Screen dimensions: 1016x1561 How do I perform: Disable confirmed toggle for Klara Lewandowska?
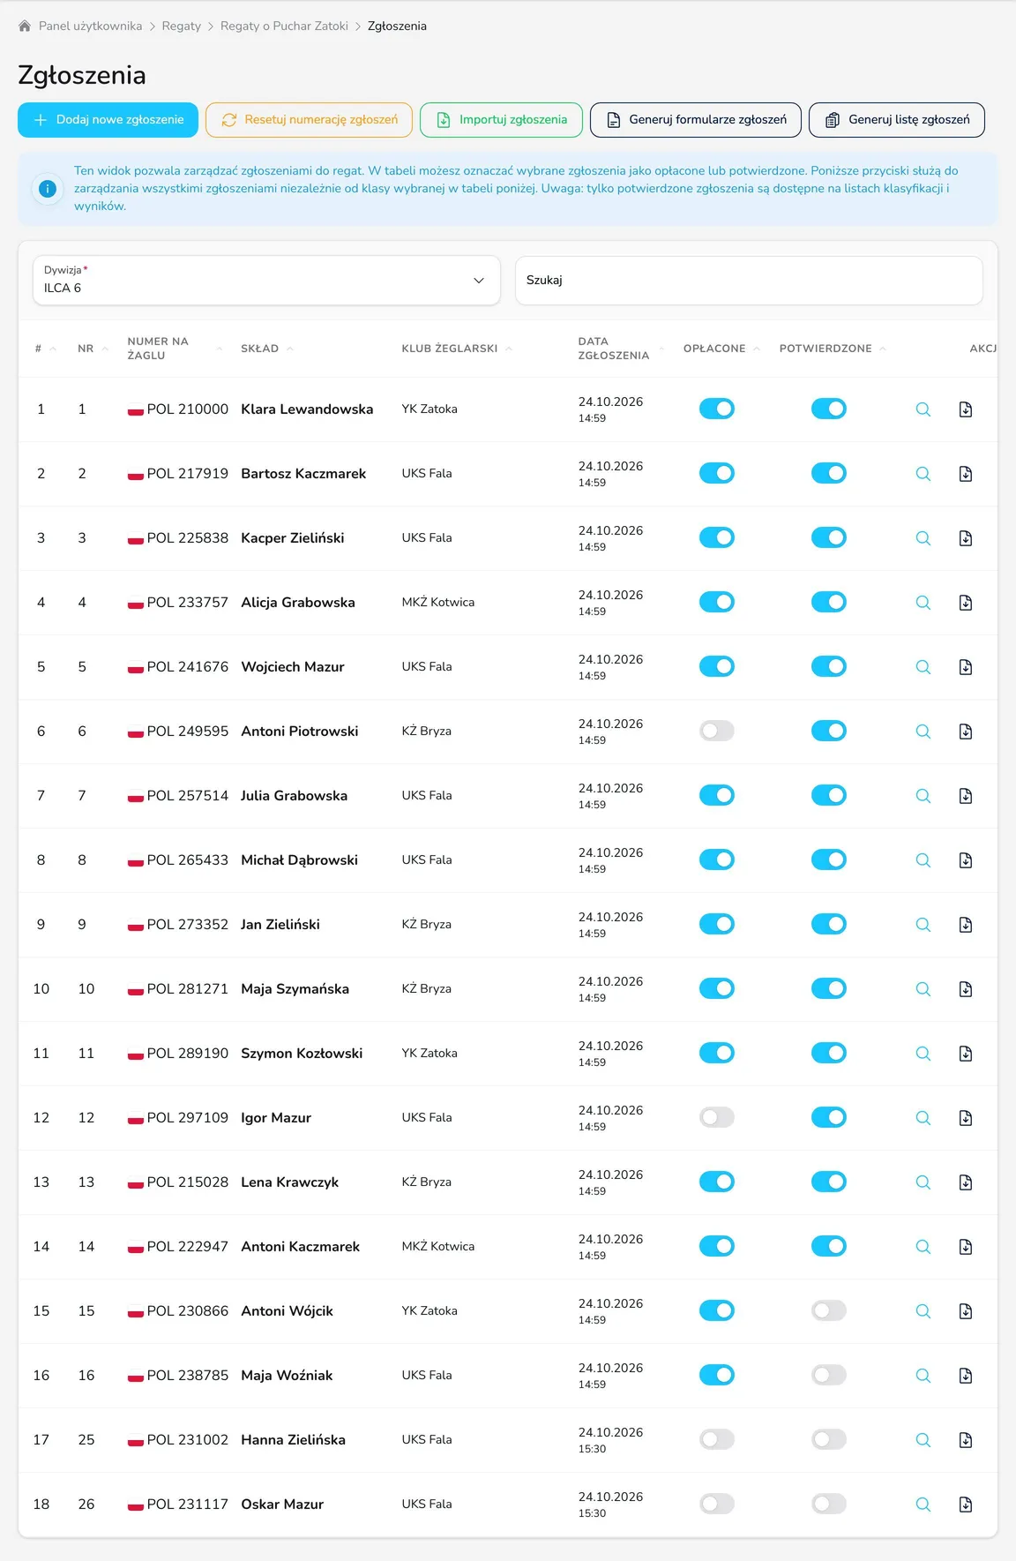point(829,409)
